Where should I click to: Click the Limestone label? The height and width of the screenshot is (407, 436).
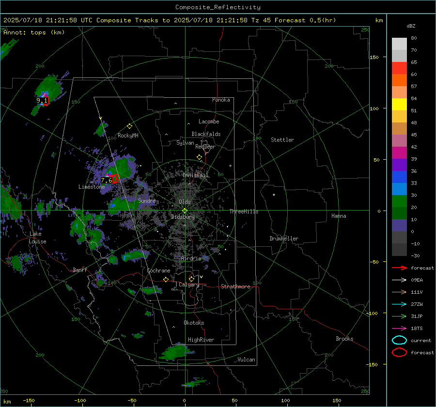[x=92, y=187]
